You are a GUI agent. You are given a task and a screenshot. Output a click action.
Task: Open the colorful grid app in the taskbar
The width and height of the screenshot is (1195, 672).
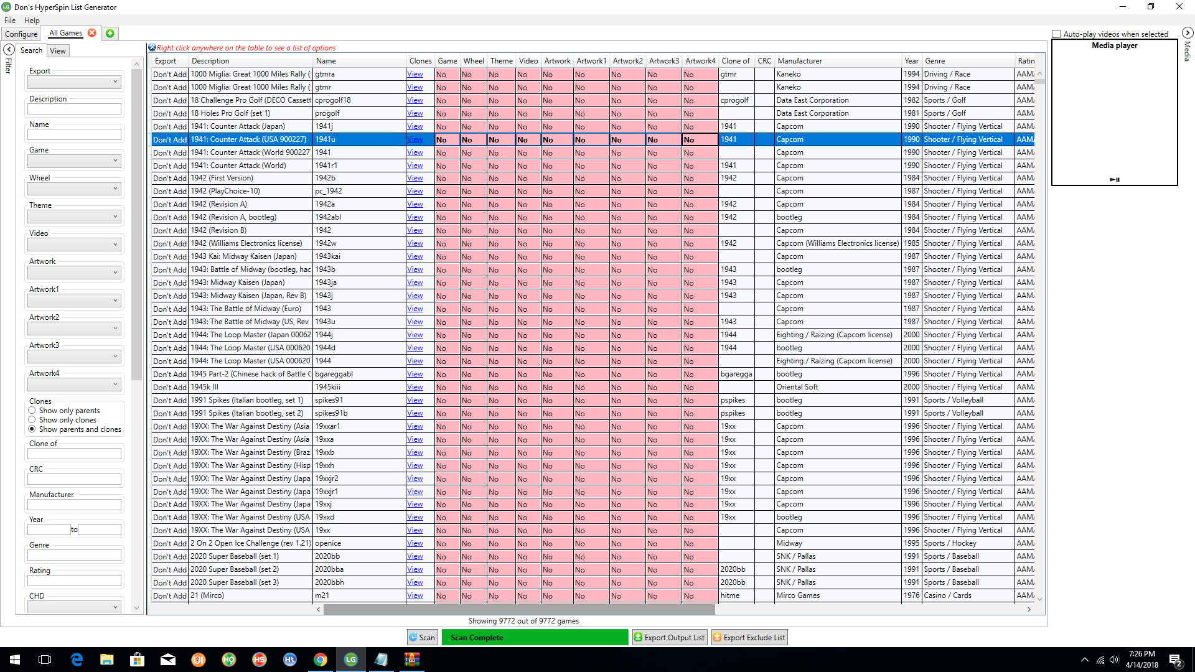(x=412, y=660)
